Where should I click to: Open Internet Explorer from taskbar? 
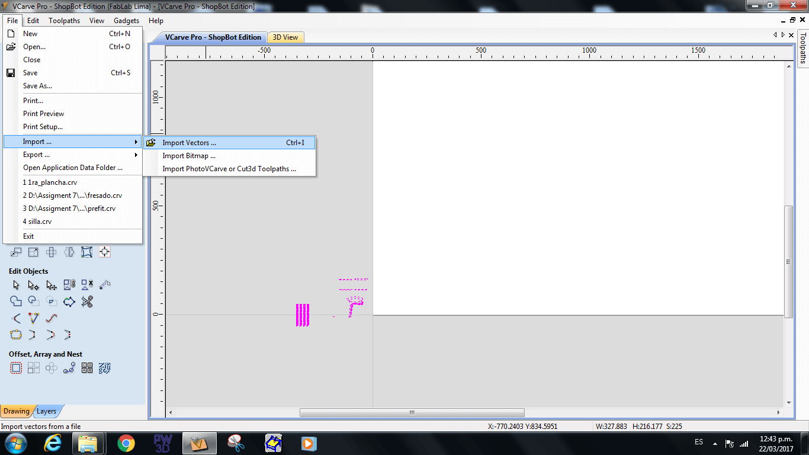[53, 443]
